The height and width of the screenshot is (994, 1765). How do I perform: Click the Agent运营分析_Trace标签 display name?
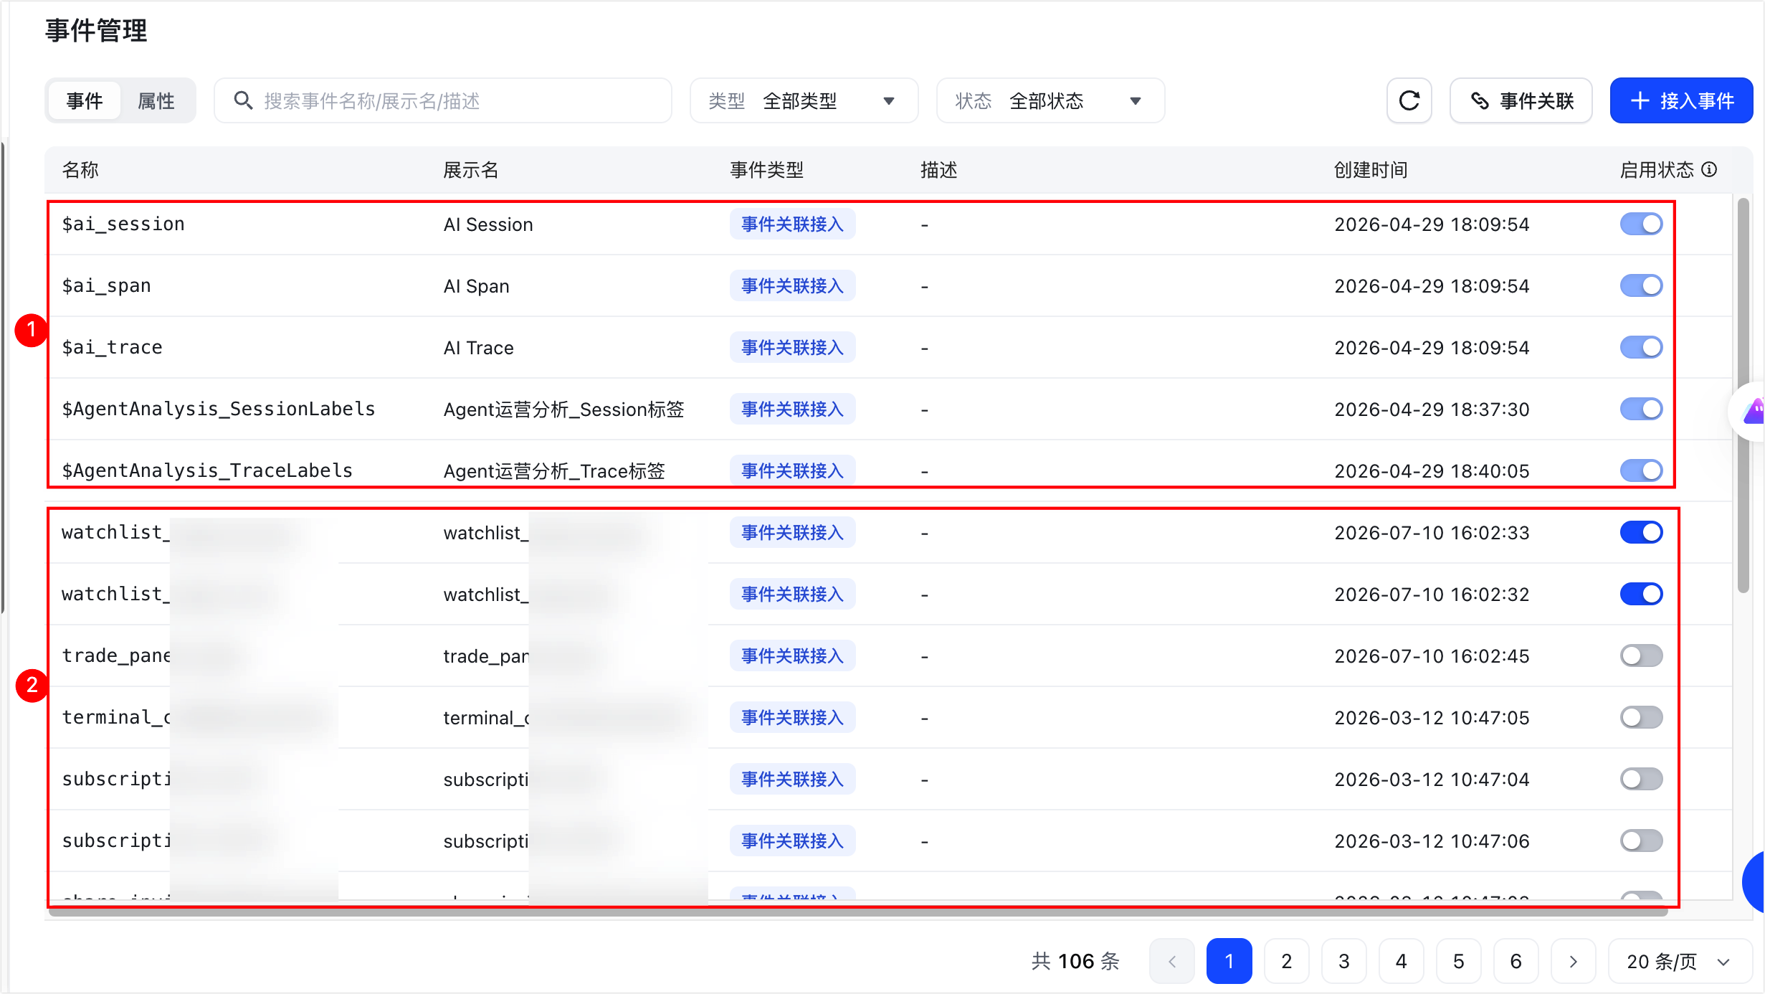pyautogui.click(x=554, y=471)
